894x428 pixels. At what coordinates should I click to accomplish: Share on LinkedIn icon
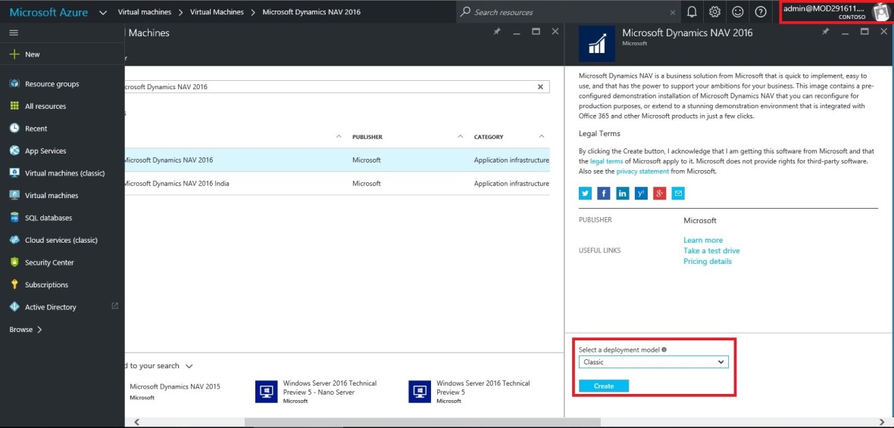tap(622, 194)
